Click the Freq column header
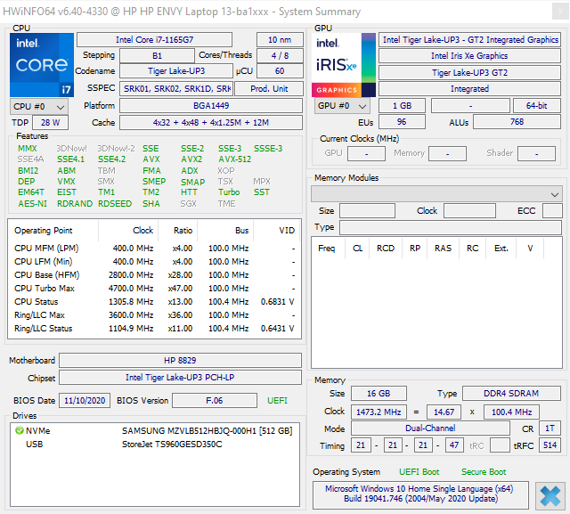The image size is (570, 514). pos(326,249)
